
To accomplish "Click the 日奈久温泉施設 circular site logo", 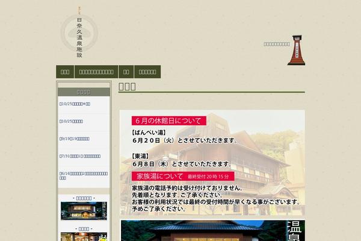I will coord(79,33).
